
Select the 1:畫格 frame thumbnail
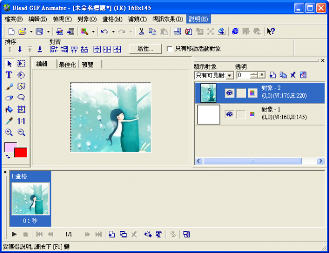(x=30, y=198)
